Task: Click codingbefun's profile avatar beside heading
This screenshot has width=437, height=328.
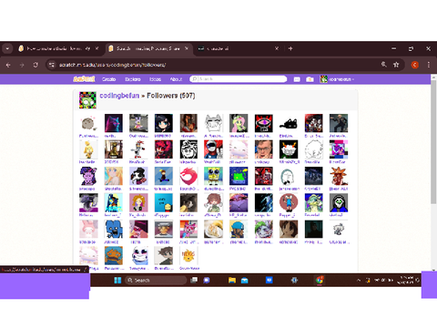Action: 87,100
